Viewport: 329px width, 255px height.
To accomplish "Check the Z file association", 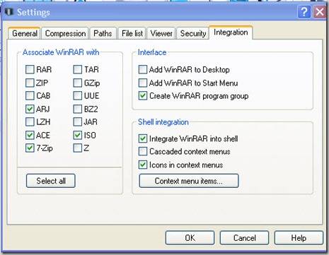I will 78,148.
